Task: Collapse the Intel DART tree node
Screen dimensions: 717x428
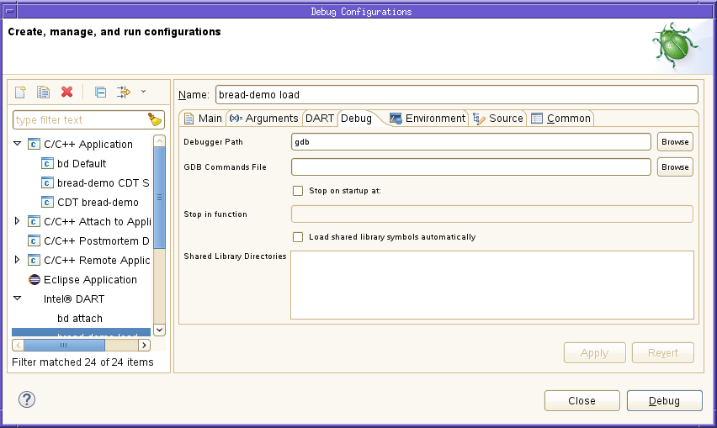Action: pos(18,299)
